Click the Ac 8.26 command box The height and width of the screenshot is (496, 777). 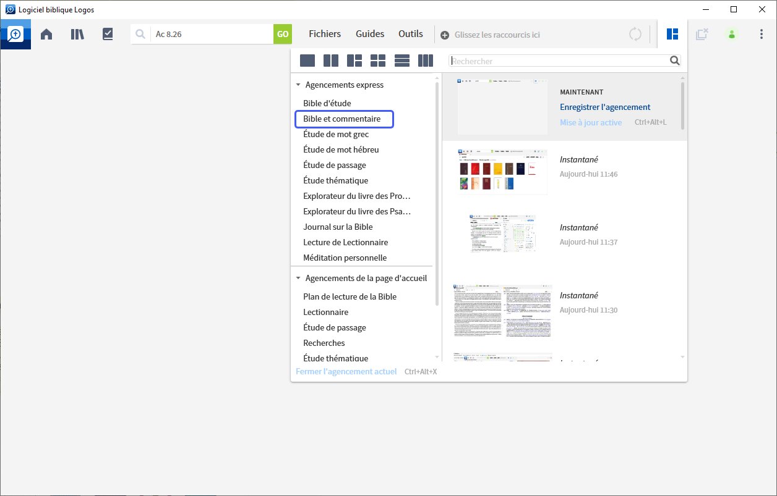[212, 35]
